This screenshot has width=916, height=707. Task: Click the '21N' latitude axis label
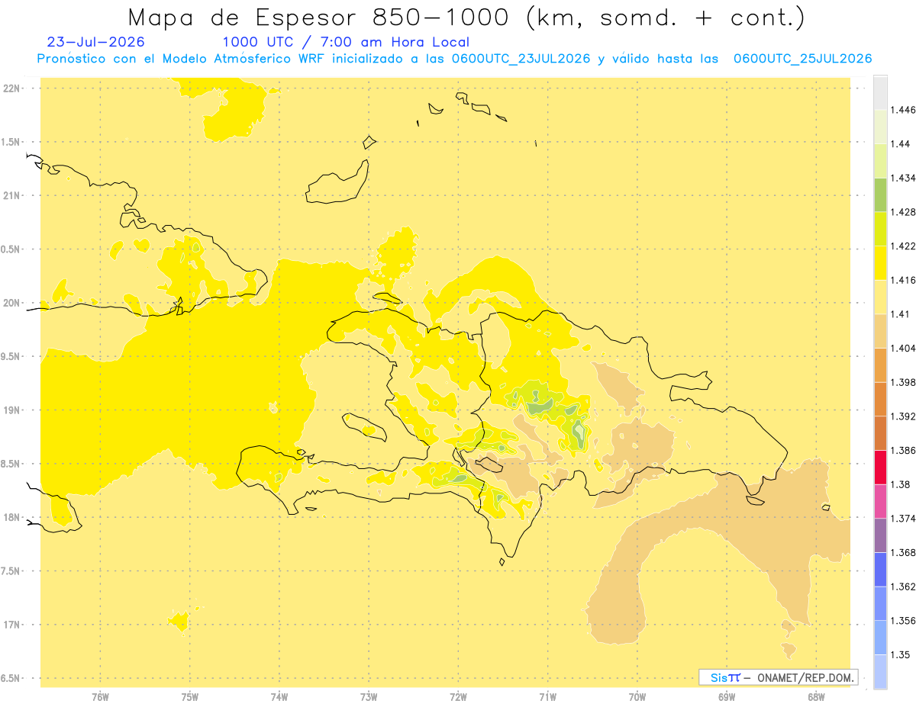(x=11, y=195)
